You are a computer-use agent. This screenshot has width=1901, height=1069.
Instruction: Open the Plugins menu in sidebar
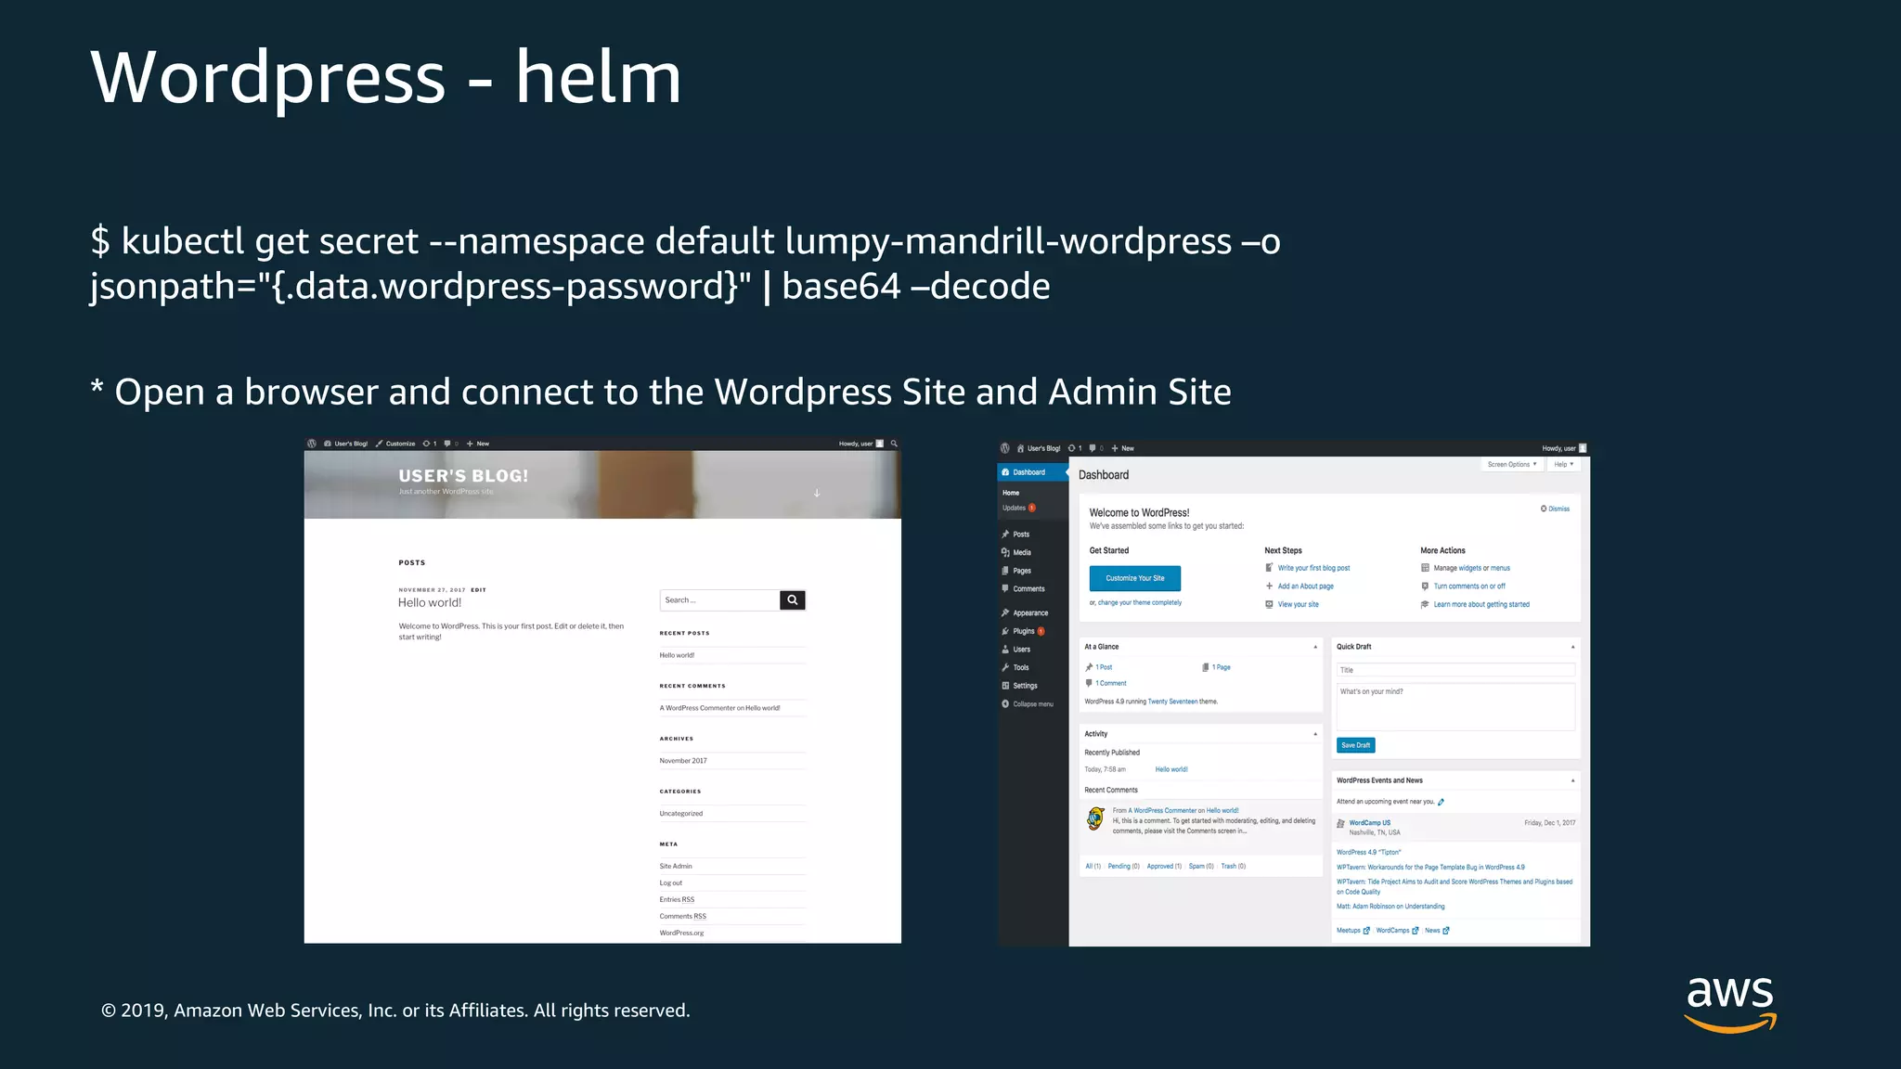pyautogui.click(x=1023, y=631)
